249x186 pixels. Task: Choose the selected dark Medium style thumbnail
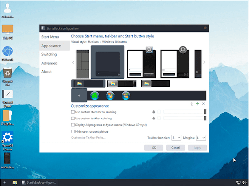tap(107, 62)
